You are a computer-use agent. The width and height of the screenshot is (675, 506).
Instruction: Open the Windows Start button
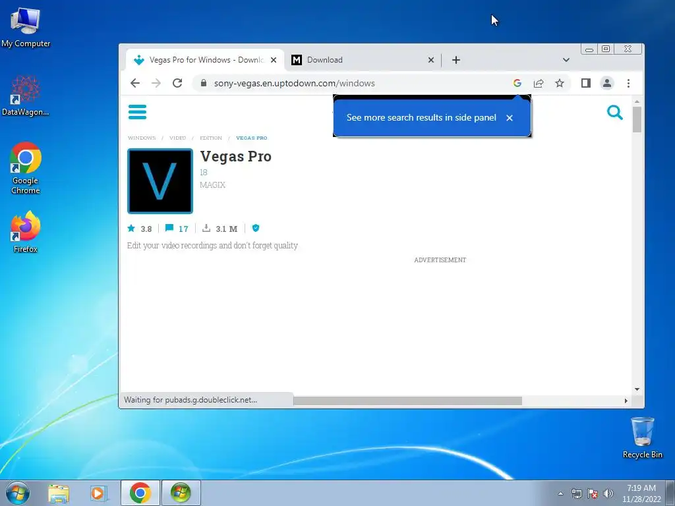(x=18, y=493)
